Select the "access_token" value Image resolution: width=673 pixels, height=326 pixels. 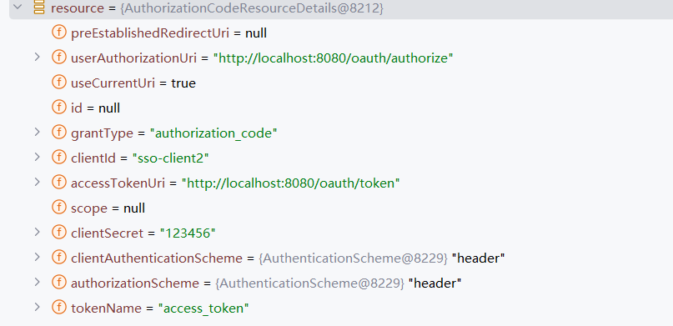[x=203, y=308]
